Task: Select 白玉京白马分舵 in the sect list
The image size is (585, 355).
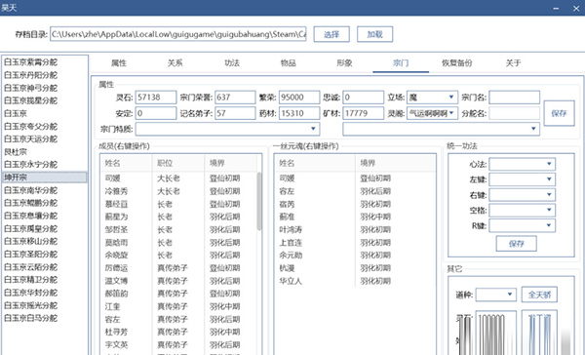Action: (x=45, y=318)
